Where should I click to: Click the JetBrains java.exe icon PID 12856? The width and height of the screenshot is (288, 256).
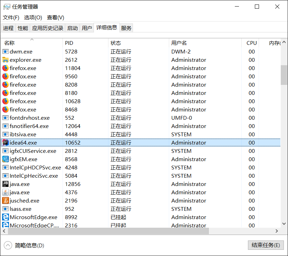5,184
